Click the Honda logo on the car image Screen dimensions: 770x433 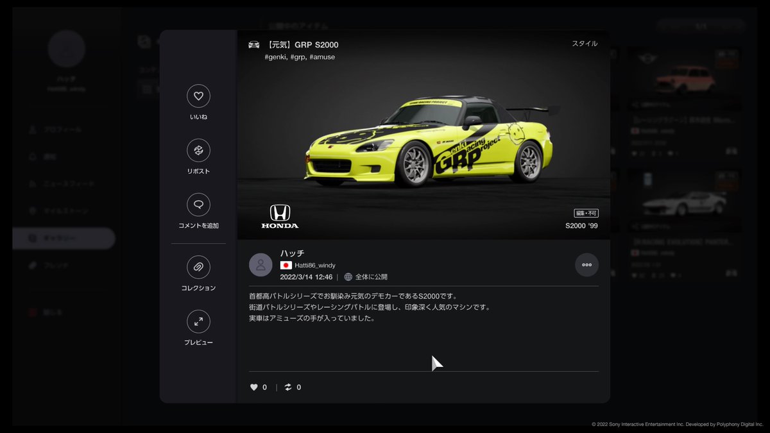coord(280,217)
